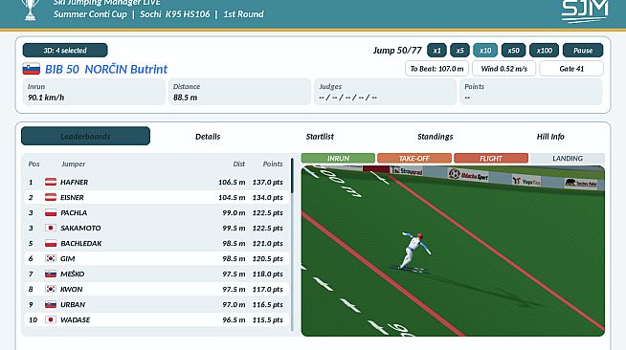This screenshot has width=626, height=350.
Task: Select GIM in the leaderboard
Action: pos(157,258)
